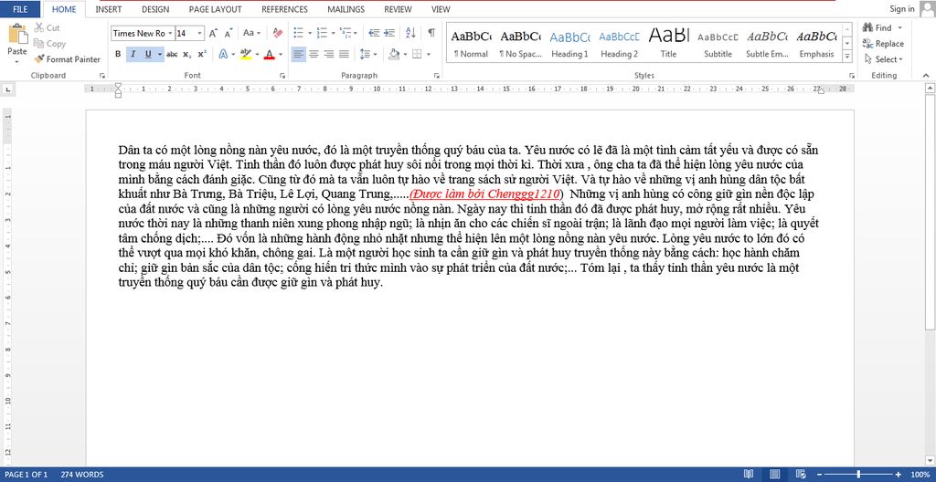Toggle the bullets list button
Screen dimensions: 936x482
[x=299, y=34]
